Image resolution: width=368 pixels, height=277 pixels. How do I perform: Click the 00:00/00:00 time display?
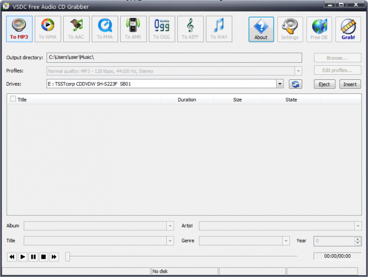point(337,256)
